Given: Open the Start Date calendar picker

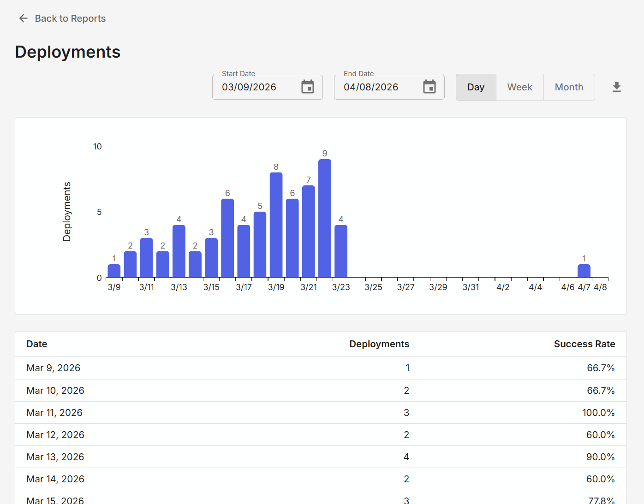Looking at the screenshot, I should tap(308, 87).
